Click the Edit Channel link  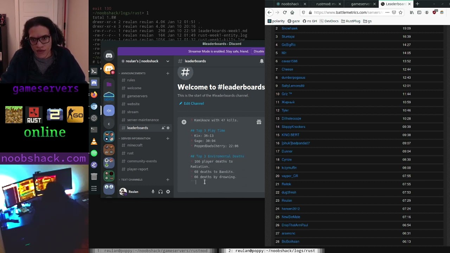point(191,103)
